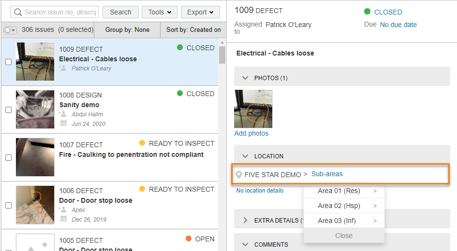Click the assignee icon next to Apex
The image size is (457, 251).
[x=63, y=209]
